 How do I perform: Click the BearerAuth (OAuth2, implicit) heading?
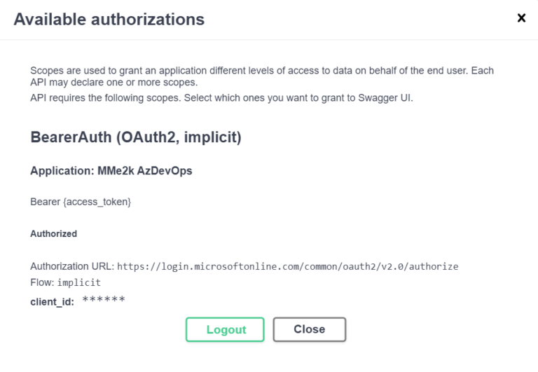(x=136, y=137)
